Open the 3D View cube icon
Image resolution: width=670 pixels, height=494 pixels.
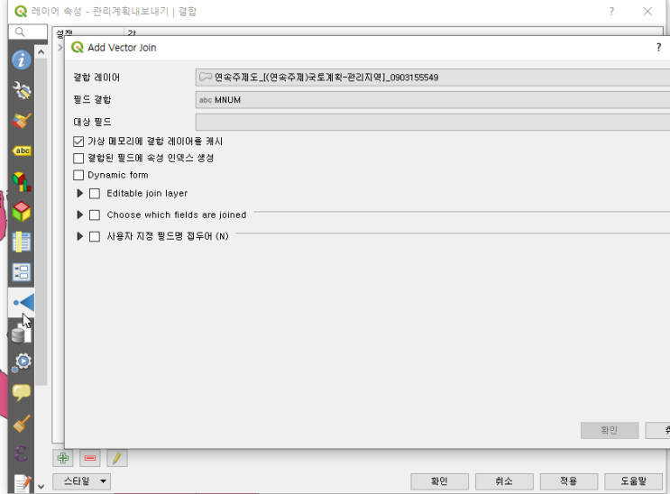click(x=22, y=212)
